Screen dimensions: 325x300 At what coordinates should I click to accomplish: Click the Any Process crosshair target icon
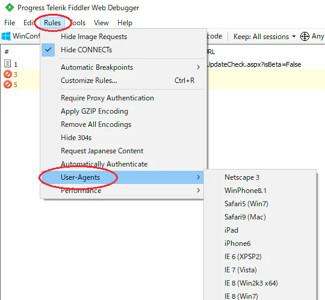point(305,37)
